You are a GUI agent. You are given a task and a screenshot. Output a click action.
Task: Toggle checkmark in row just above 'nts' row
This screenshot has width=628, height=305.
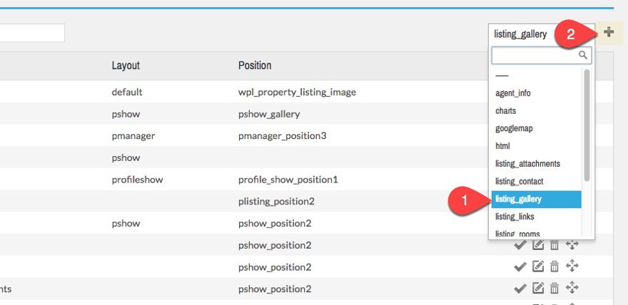click(x=520, y=267)
